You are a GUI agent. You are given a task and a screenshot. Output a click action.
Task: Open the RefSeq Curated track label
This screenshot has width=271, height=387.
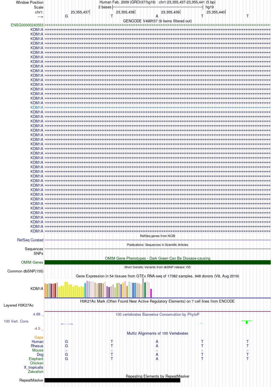(x=30, y=240)
